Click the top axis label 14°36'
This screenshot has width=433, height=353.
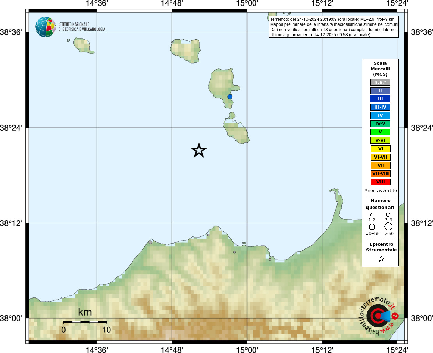point(97,4)
